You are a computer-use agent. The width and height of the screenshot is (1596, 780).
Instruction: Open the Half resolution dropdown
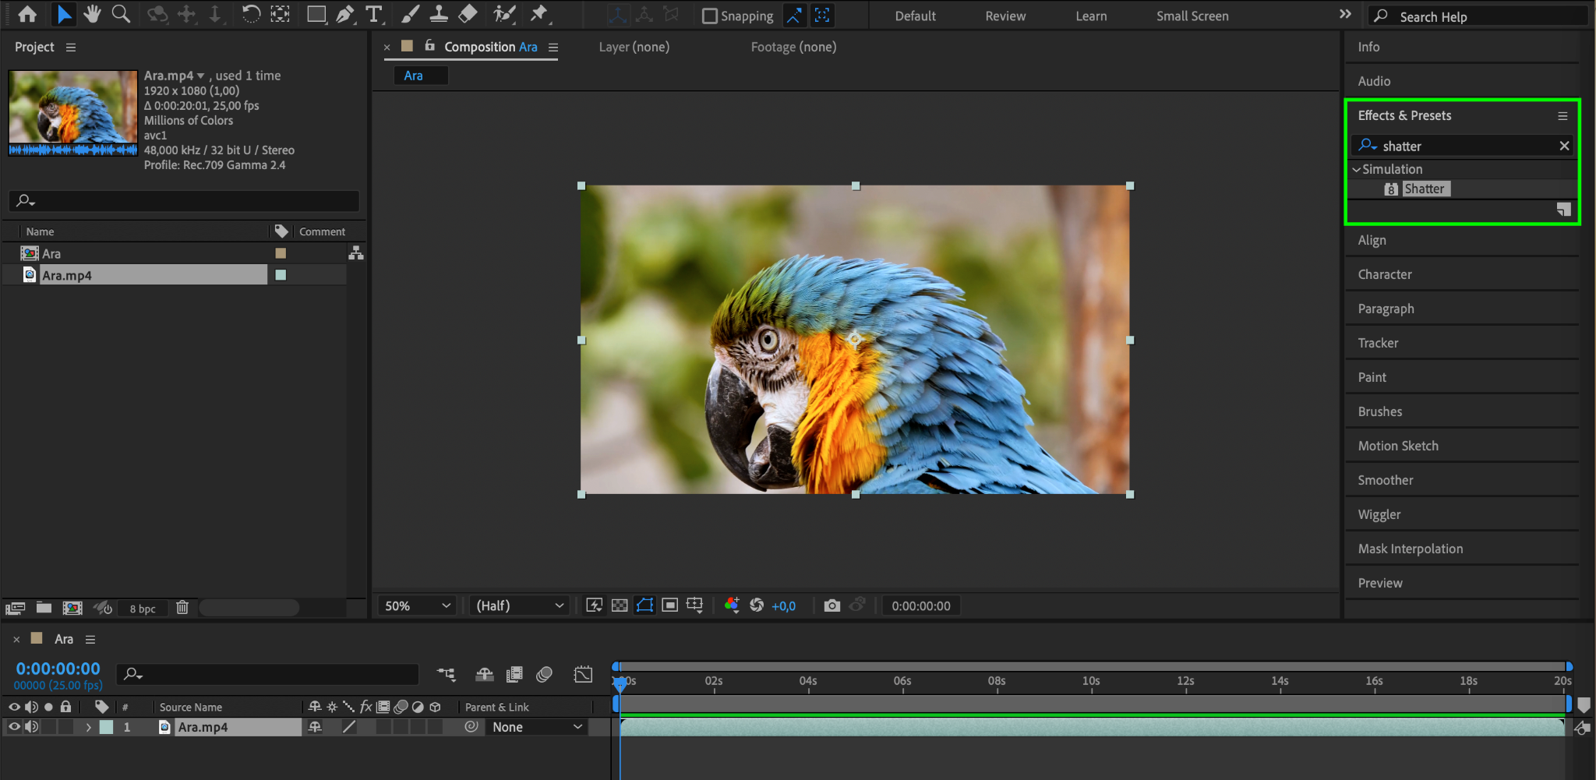(x=520, y=605)
